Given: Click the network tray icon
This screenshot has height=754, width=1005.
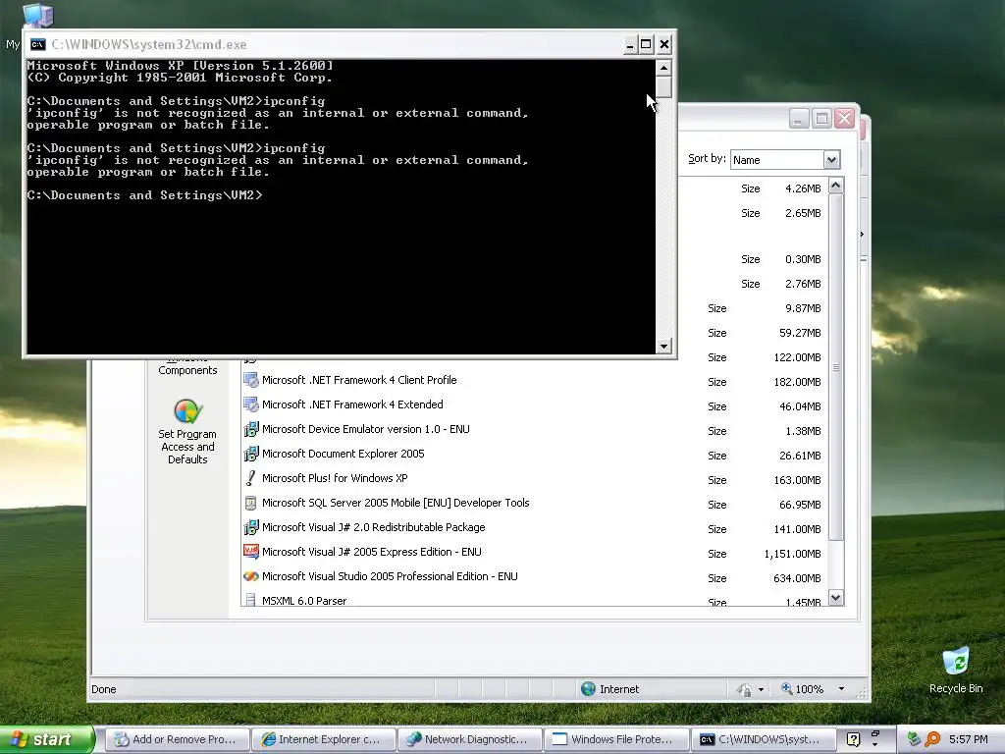Looking at the screenshot, I should (x=914, y=739).
